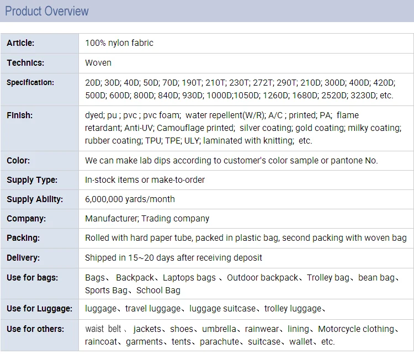Click the Product Overview heading

click(47, 11)
